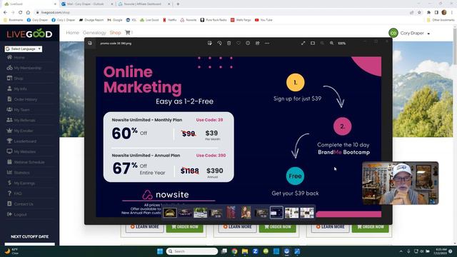The image size is (457, 257).
Task: Click the LiveGood logo
Action: pos(29,34)
